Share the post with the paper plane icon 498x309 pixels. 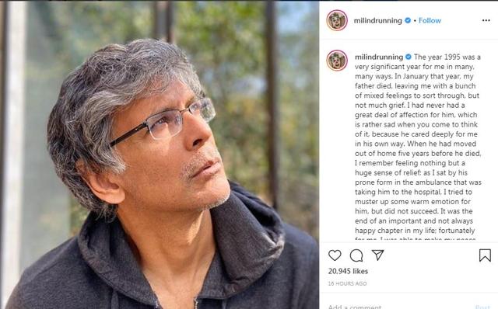click(x=378, y=255)
